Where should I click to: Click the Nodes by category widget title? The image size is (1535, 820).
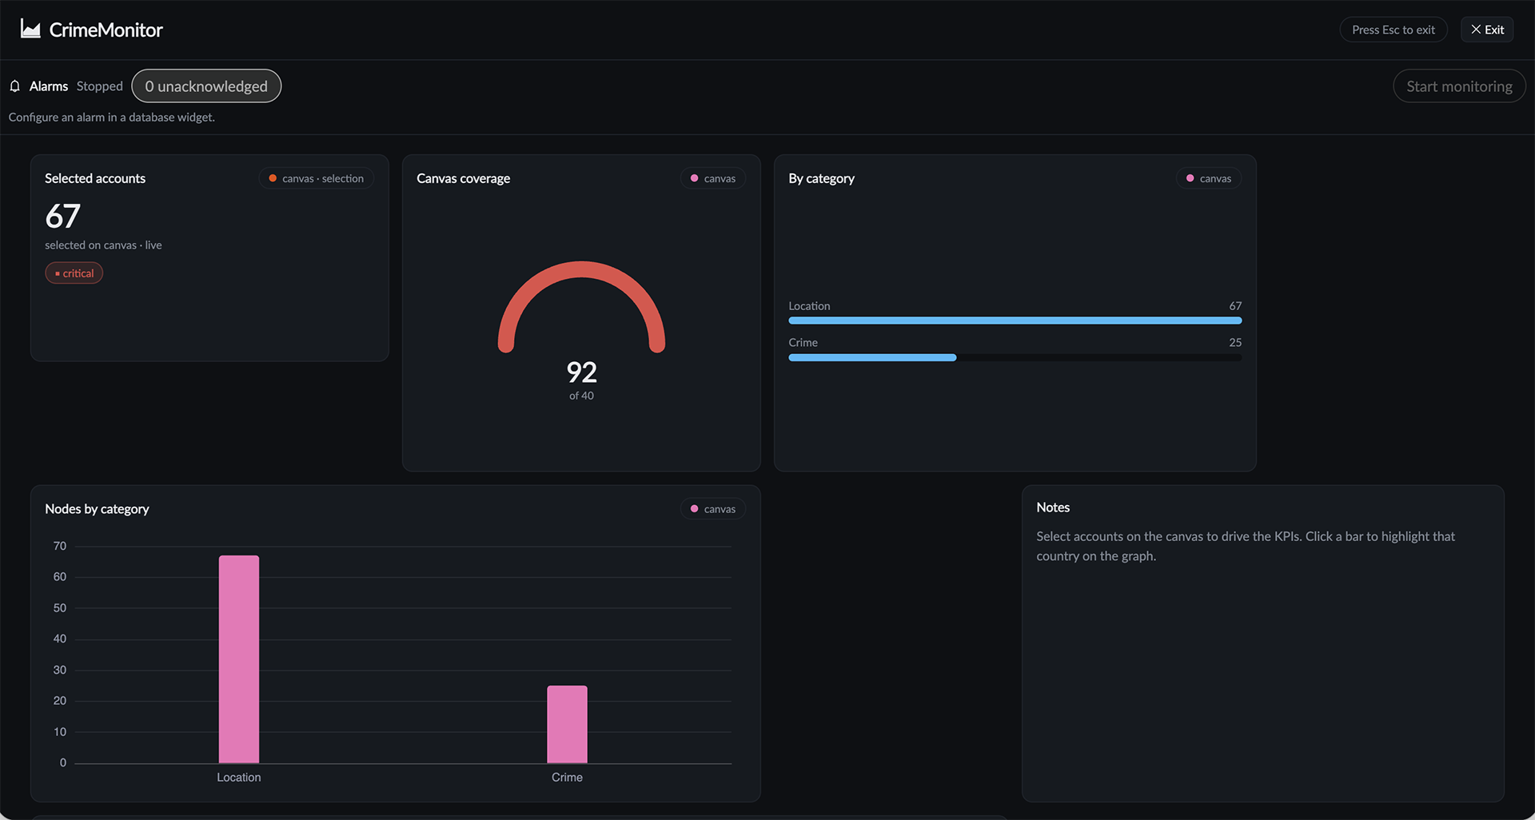[x=97, y=509]
